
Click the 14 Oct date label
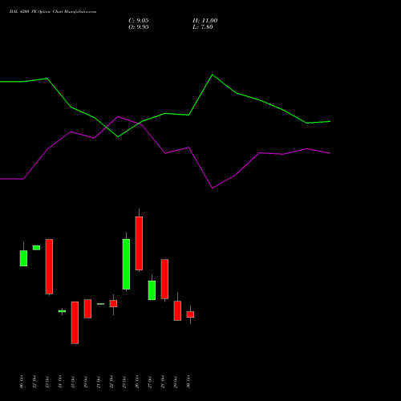click(x=60, y=382)
